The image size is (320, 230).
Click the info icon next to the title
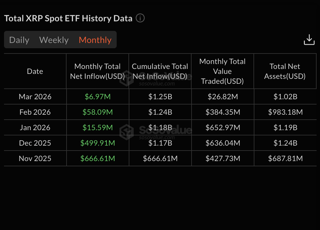pos(140,18)
